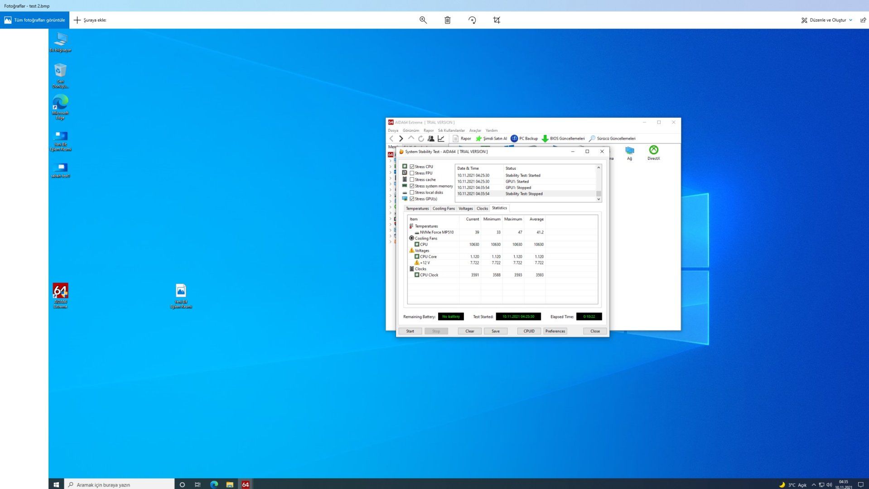Open the Yardım menu in AIDA64
The height and width of the screenshot is (489, 869).
[492, 130]
